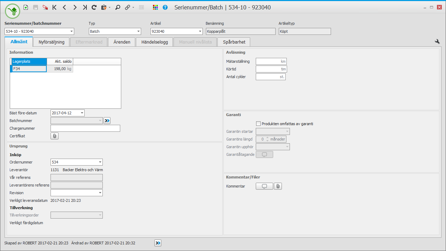Click the Leverantörens referens field
Image resolution: width=446 pixels, height=251 pixels.
pos(77,185)
